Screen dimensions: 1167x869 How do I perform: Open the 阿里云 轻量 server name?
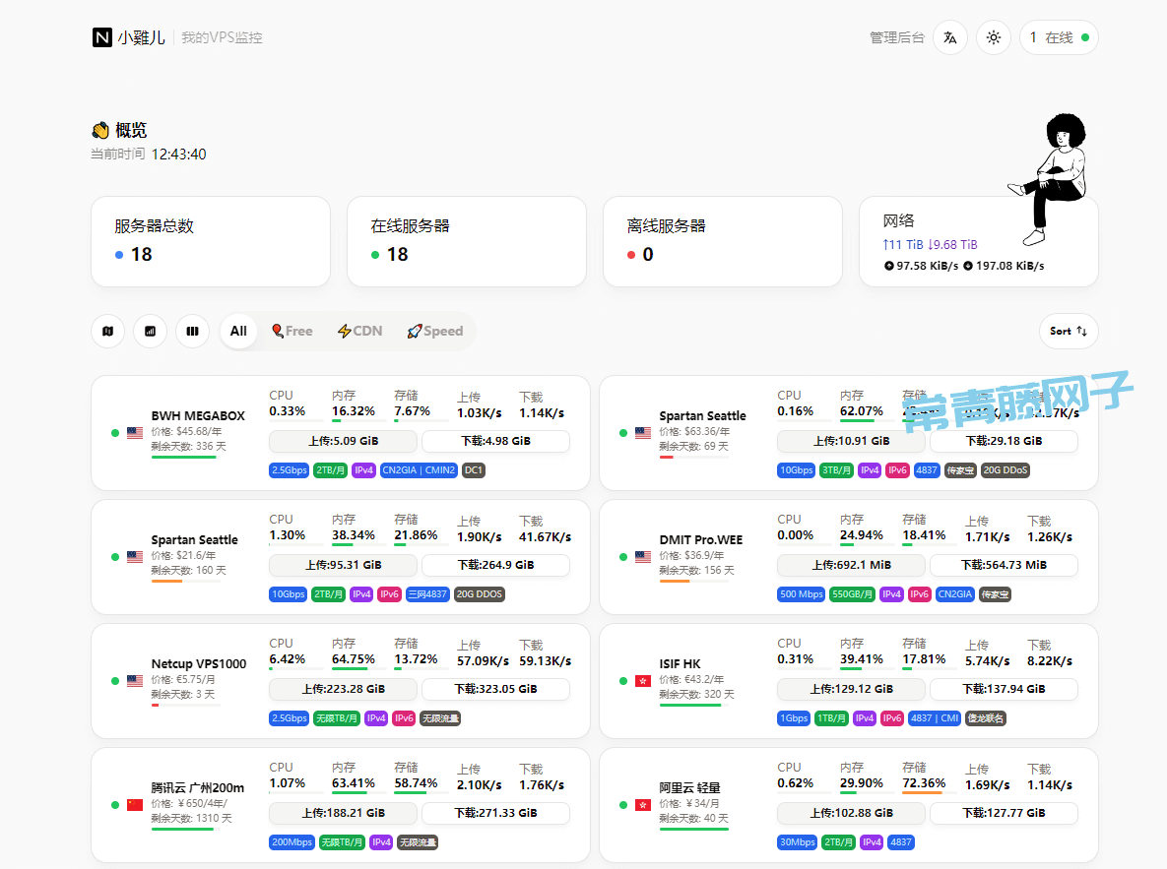[x=689, y=788]
